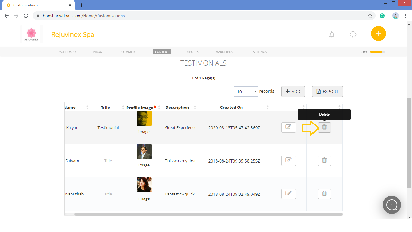Click date '2020-03-13T05:47:42.569Z'
This screenshot has height=232, width=412.
tap(234, 128)
